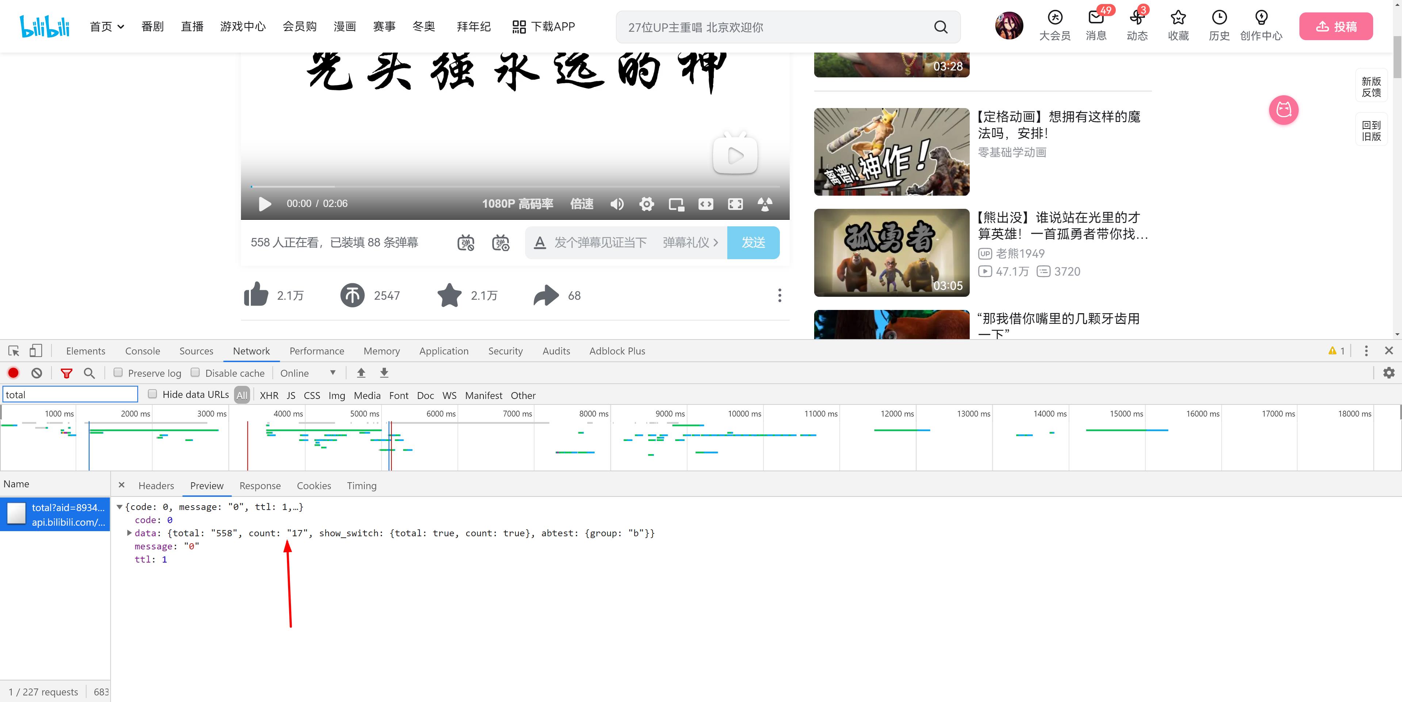This screenshot has height=702, width=1402.
Task: Open the 孤勇者 video thumbnail
Action: [892, 253]
